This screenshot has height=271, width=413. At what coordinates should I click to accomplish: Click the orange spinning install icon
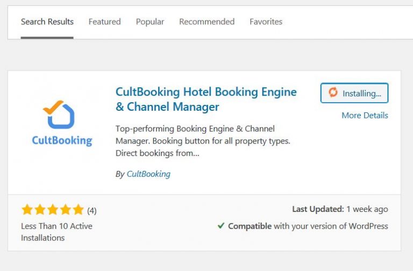pyautogui.click(x=333, y=93)
